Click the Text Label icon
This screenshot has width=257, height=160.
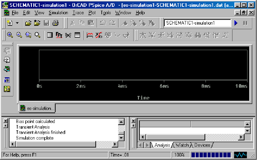point(108,35)
